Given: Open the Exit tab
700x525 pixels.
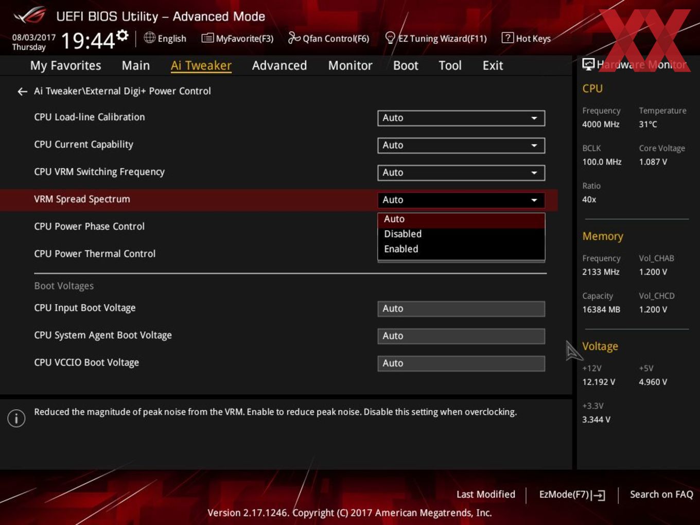Looking at the screenshot, I should [x=493, y=65].
